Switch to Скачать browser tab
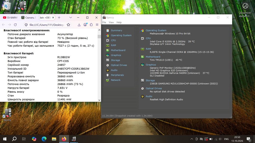 [x=29, y=18]
